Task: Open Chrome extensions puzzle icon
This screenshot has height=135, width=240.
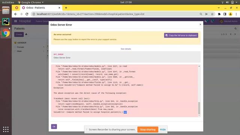Action: 219,14
